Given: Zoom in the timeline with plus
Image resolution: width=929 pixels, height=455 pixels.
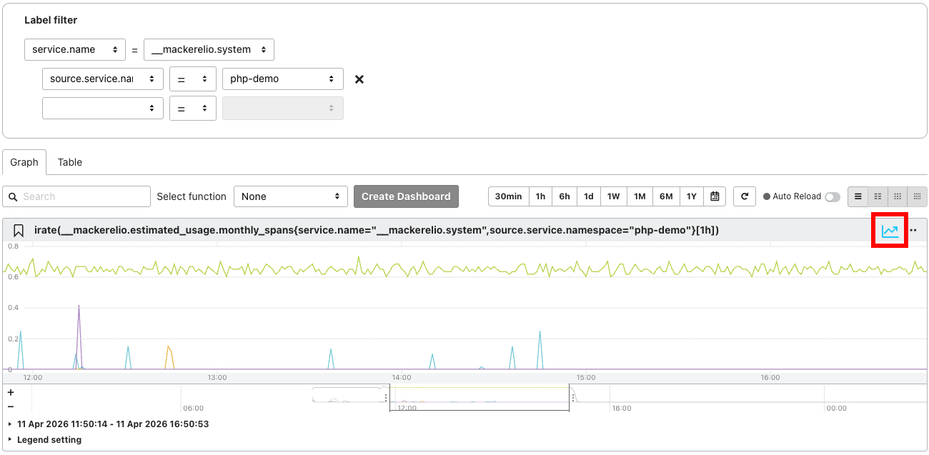Looking at the screenshot, I should click(x=11, y=393).
